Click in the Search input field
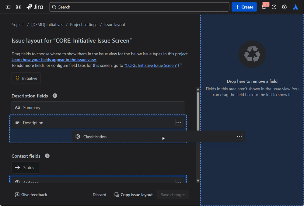Screen dimensions: 304x206 click(139, 7)
